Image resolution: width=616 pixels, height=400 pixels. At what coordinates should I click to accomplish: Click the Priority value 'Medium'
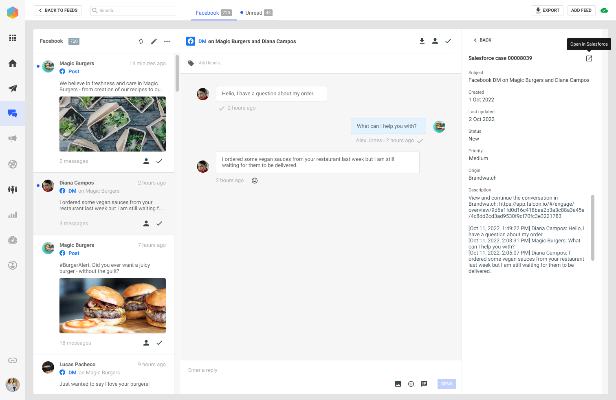point(479,158)
